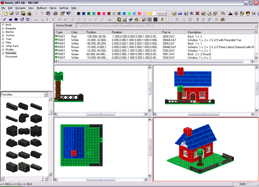Toggle edit mode button
Screen dimensions: 259x187
point(125,20)
